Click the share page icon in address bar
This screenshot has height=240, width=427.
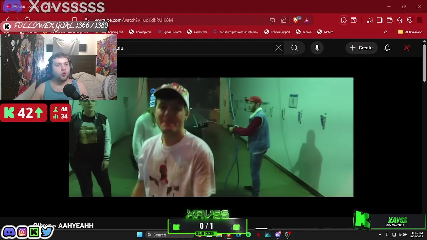click(x=284, y=20)
